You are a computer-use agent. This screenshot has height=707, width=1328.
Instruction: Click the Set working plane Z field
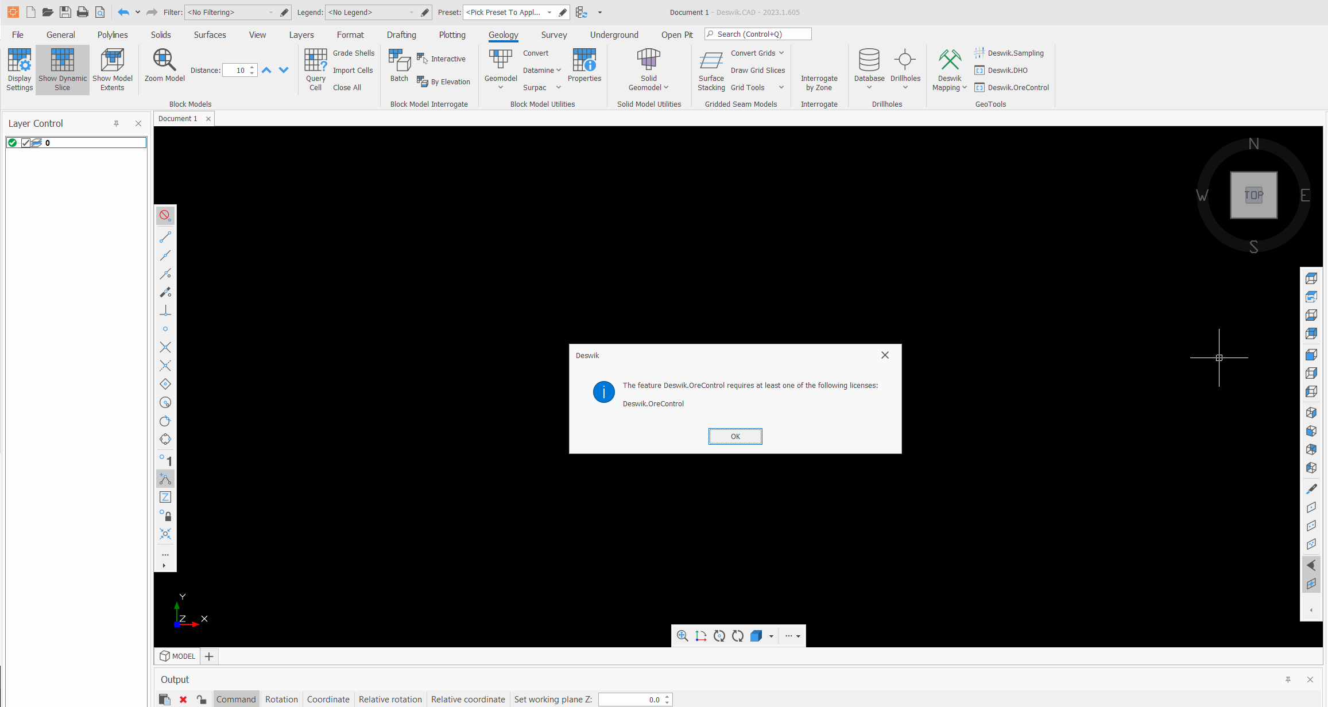(630, 700)
